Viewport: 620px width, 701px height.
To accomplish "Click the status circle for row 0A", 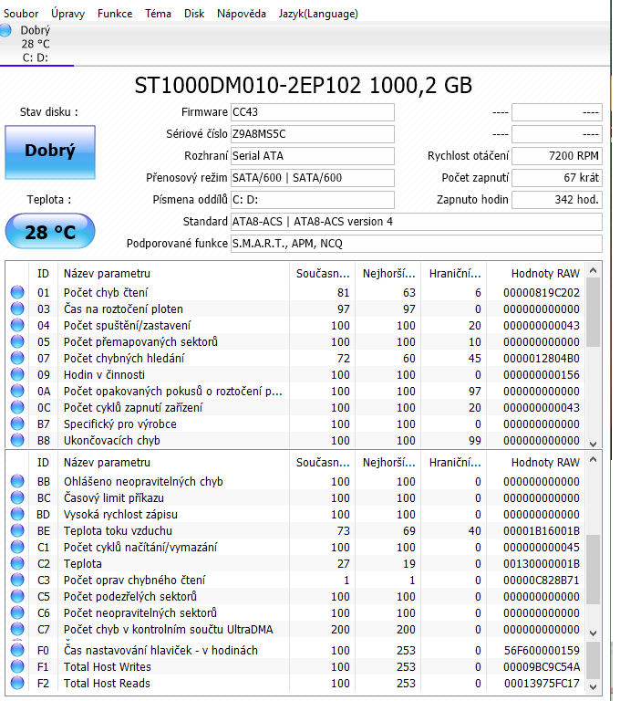I will pos(17,392).
